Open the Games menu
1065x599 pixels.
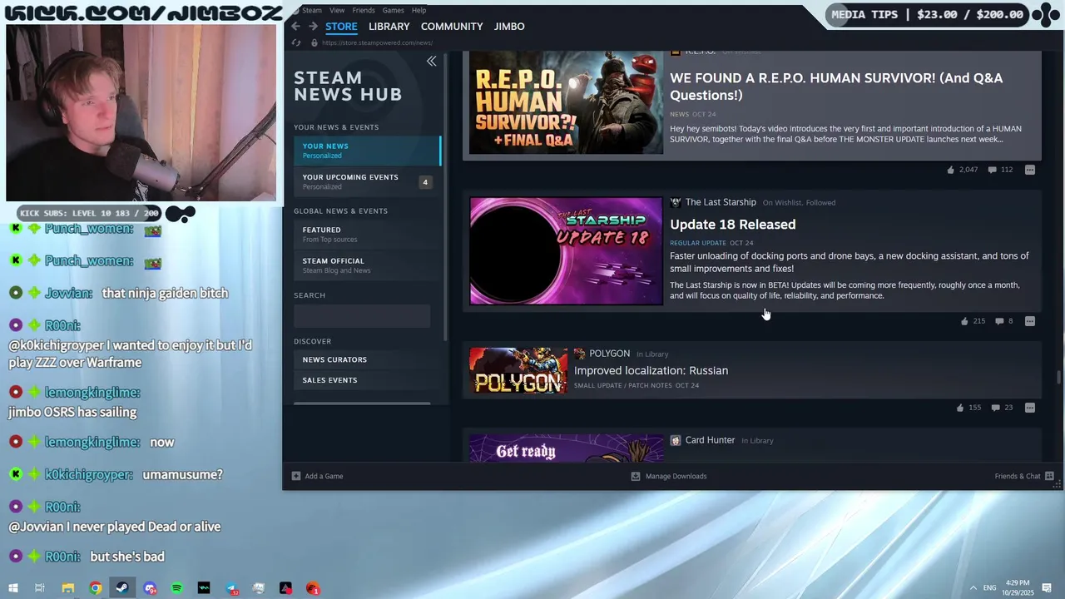[x=394, y=10]
